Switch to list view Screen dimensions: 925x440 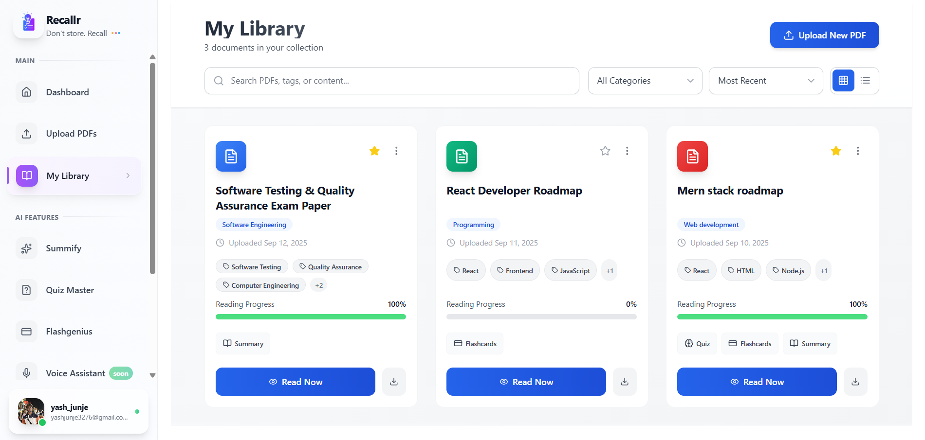click(x=865, y=81)
